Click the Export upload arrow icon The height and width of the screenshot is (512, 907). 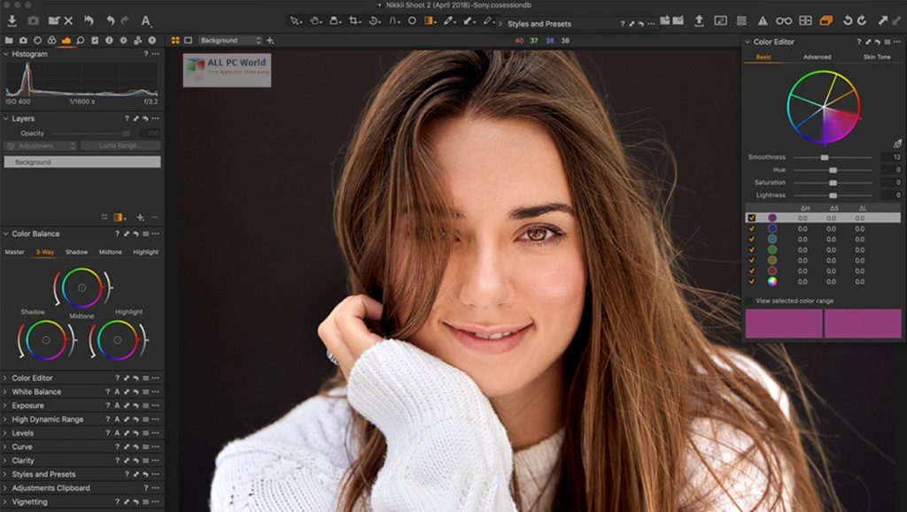699,20
